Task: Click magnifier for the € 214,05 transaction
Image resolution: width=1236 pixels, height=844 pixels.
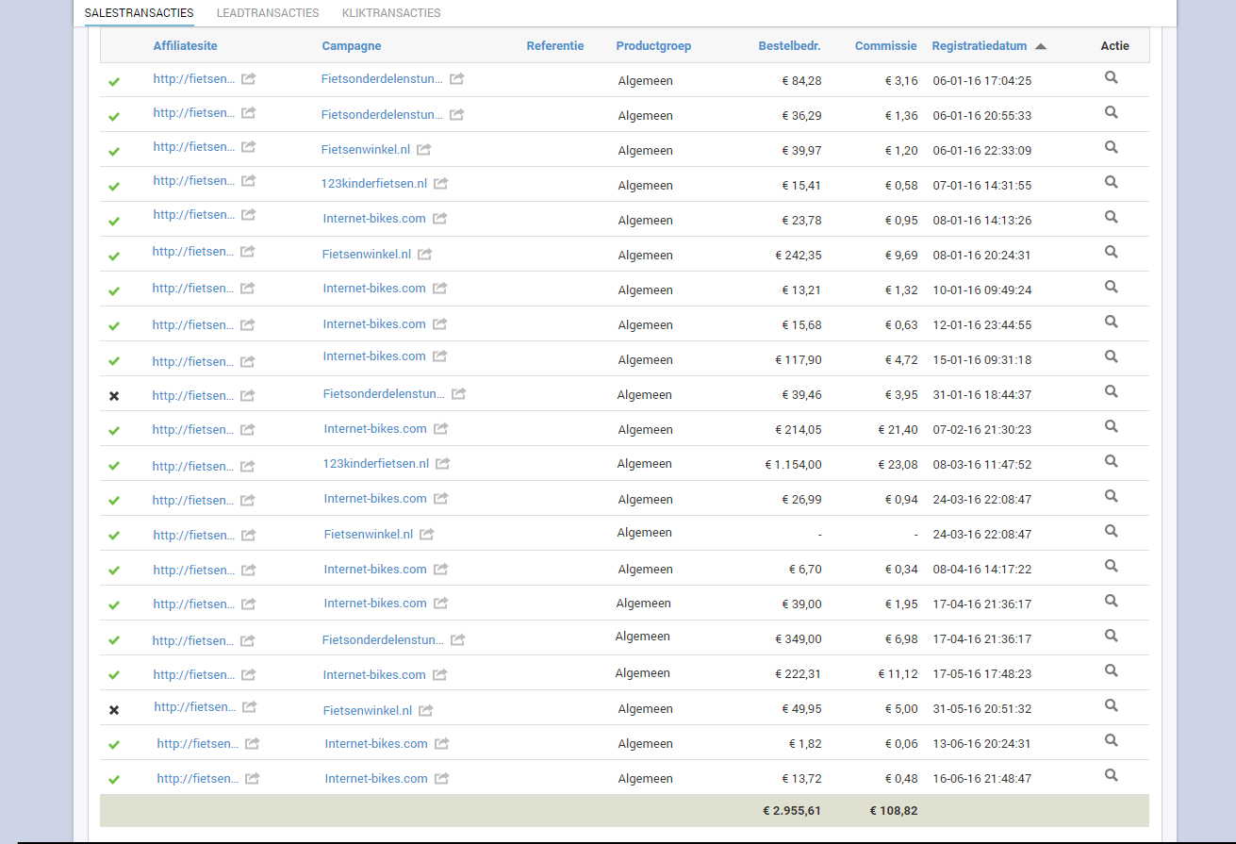Action: pyautogui.click(x=1111, y=426)
